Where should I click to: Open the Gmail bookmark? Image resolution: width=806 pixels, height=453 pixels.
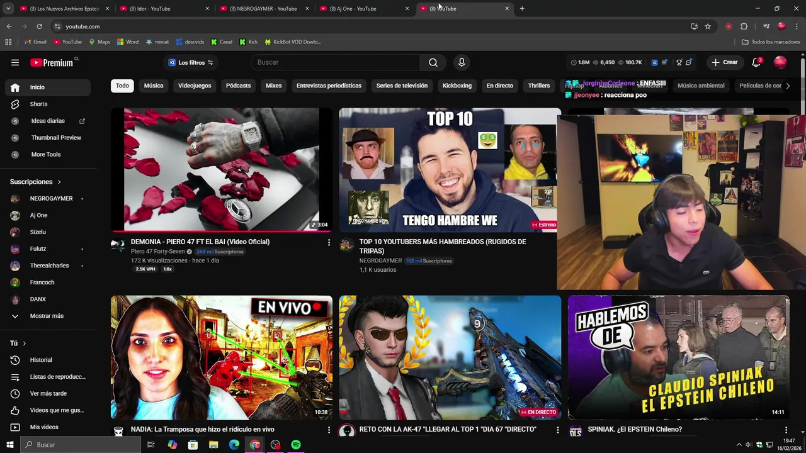[x=35, y=42]
